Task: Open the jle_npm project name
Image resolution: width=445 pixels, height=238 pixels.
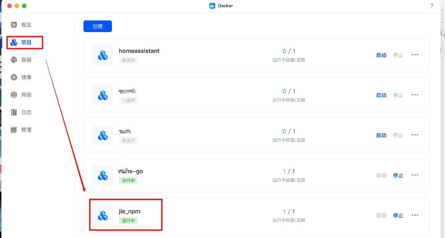Action: tap(129, 212)
